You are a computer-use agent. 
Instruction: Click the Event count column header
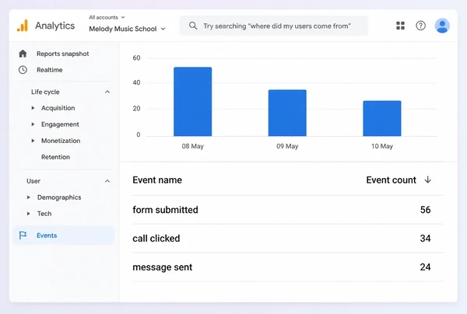[x=391, y=180]
